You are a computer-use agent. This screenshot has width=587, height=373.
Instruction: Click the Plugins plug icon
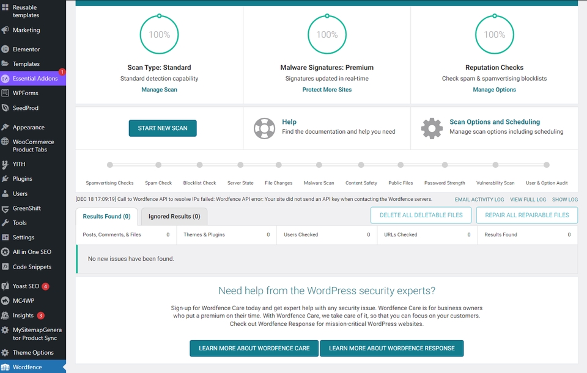[x=5, y=179]
